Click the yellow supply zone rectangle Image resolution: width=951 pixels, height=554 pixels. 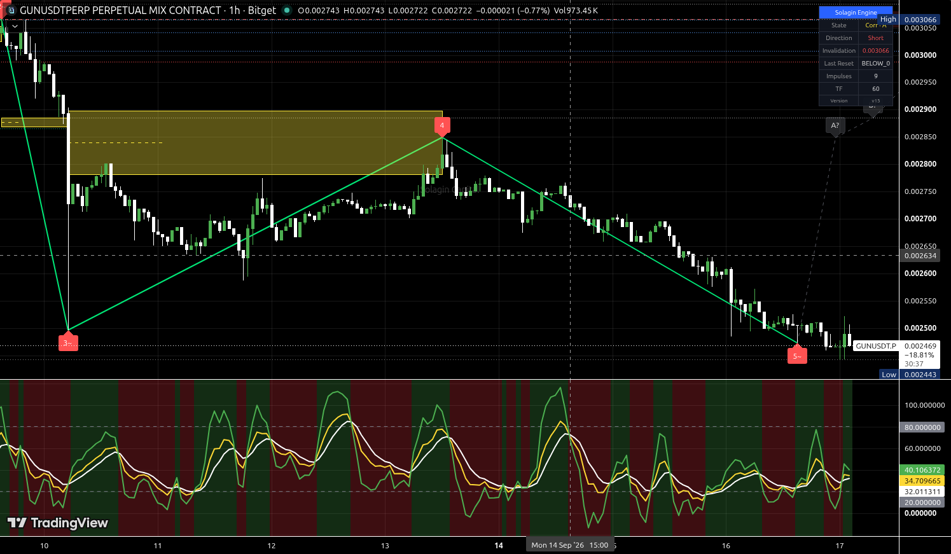point(255,142)
